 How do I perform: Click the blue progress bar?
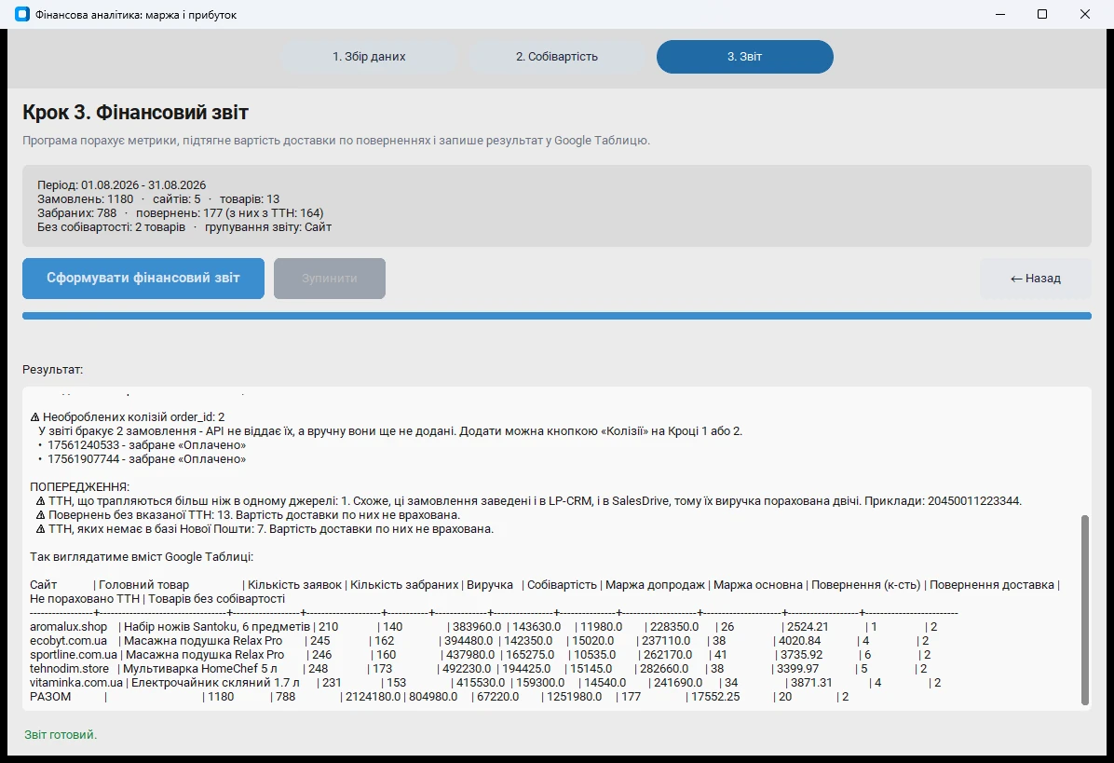point(557,316)
